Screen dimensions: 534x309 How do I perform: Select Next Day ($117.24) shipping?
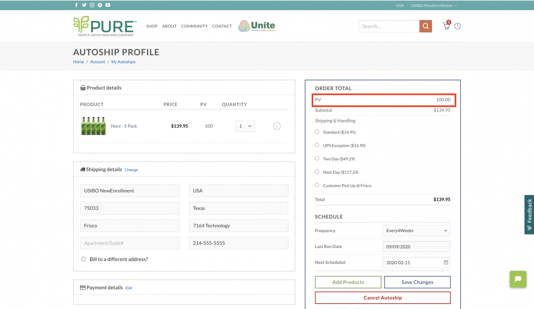(317, 172)
